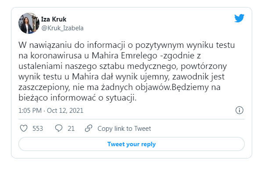Click the words Mahira Emrelego in the tweet
Screen dimensions: 275x169
(125, 56)
